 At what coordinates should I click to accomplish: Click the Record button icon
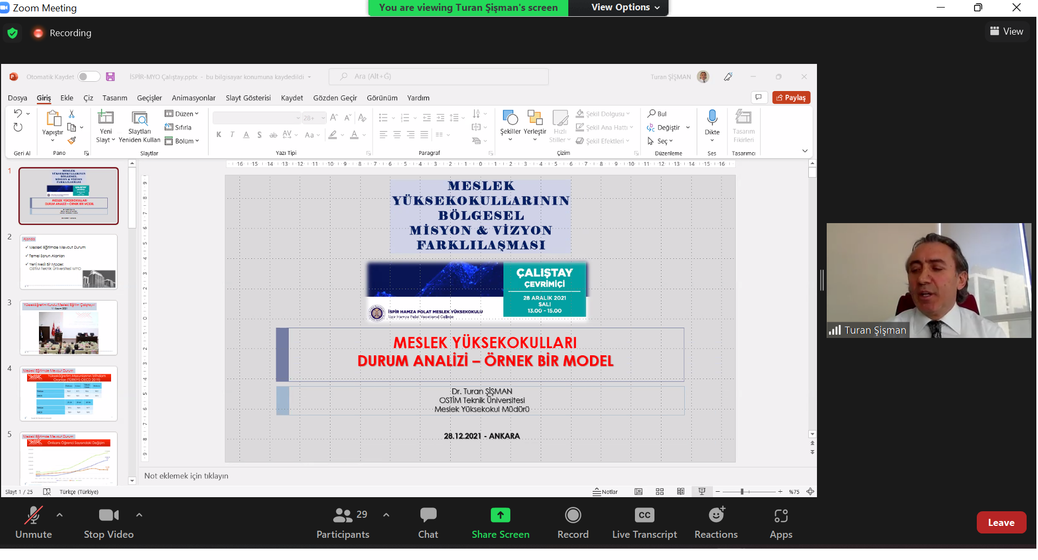pos(573,515)
